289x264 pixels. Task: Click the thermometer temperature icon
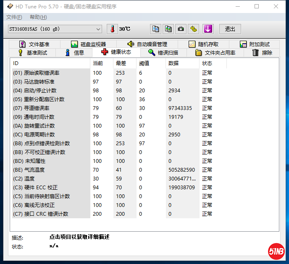point(112,29)
